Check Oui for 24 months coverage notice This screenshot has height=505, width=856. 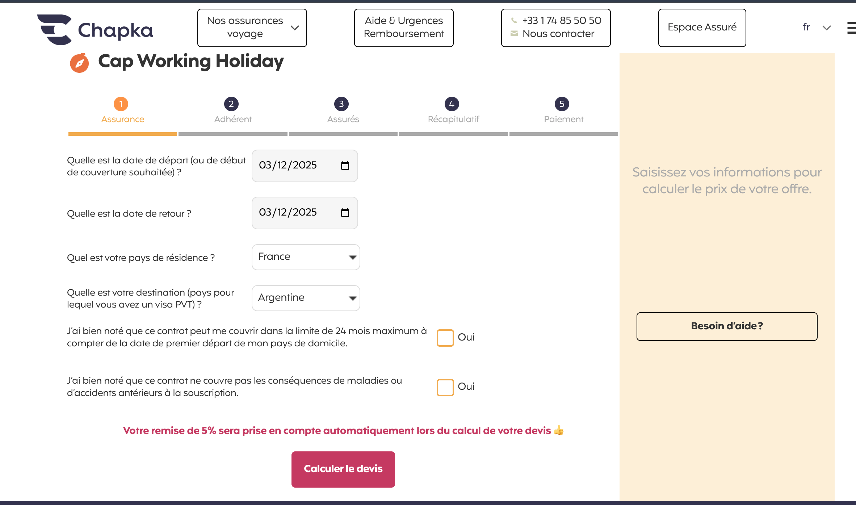click(445, 338)
